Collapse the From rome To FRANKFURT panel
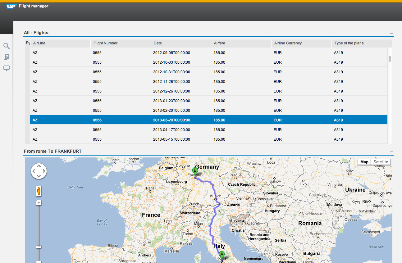Screen dimensions: 402x263 click(391, 152)
